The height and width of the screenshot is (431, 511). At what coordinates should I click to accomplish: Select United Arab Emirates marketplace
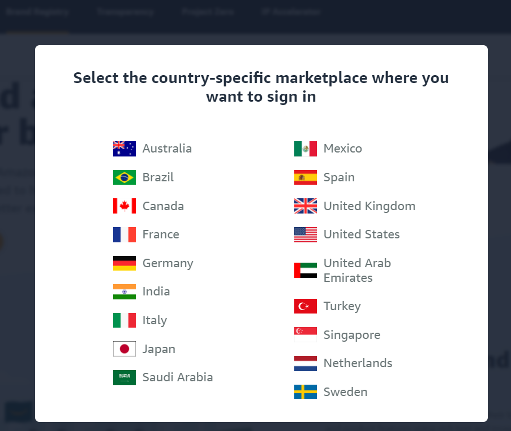(357, 271)
